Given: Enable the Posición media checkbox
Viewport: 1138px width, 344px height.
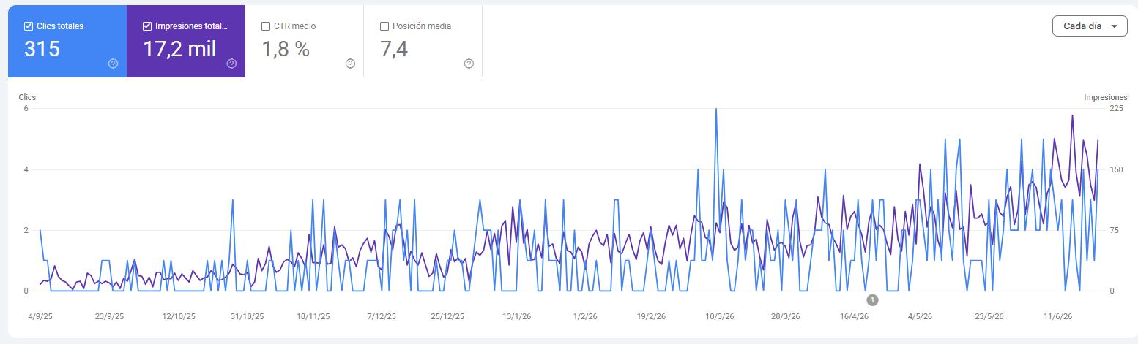Looking at the screenshot, I should 384,26.
